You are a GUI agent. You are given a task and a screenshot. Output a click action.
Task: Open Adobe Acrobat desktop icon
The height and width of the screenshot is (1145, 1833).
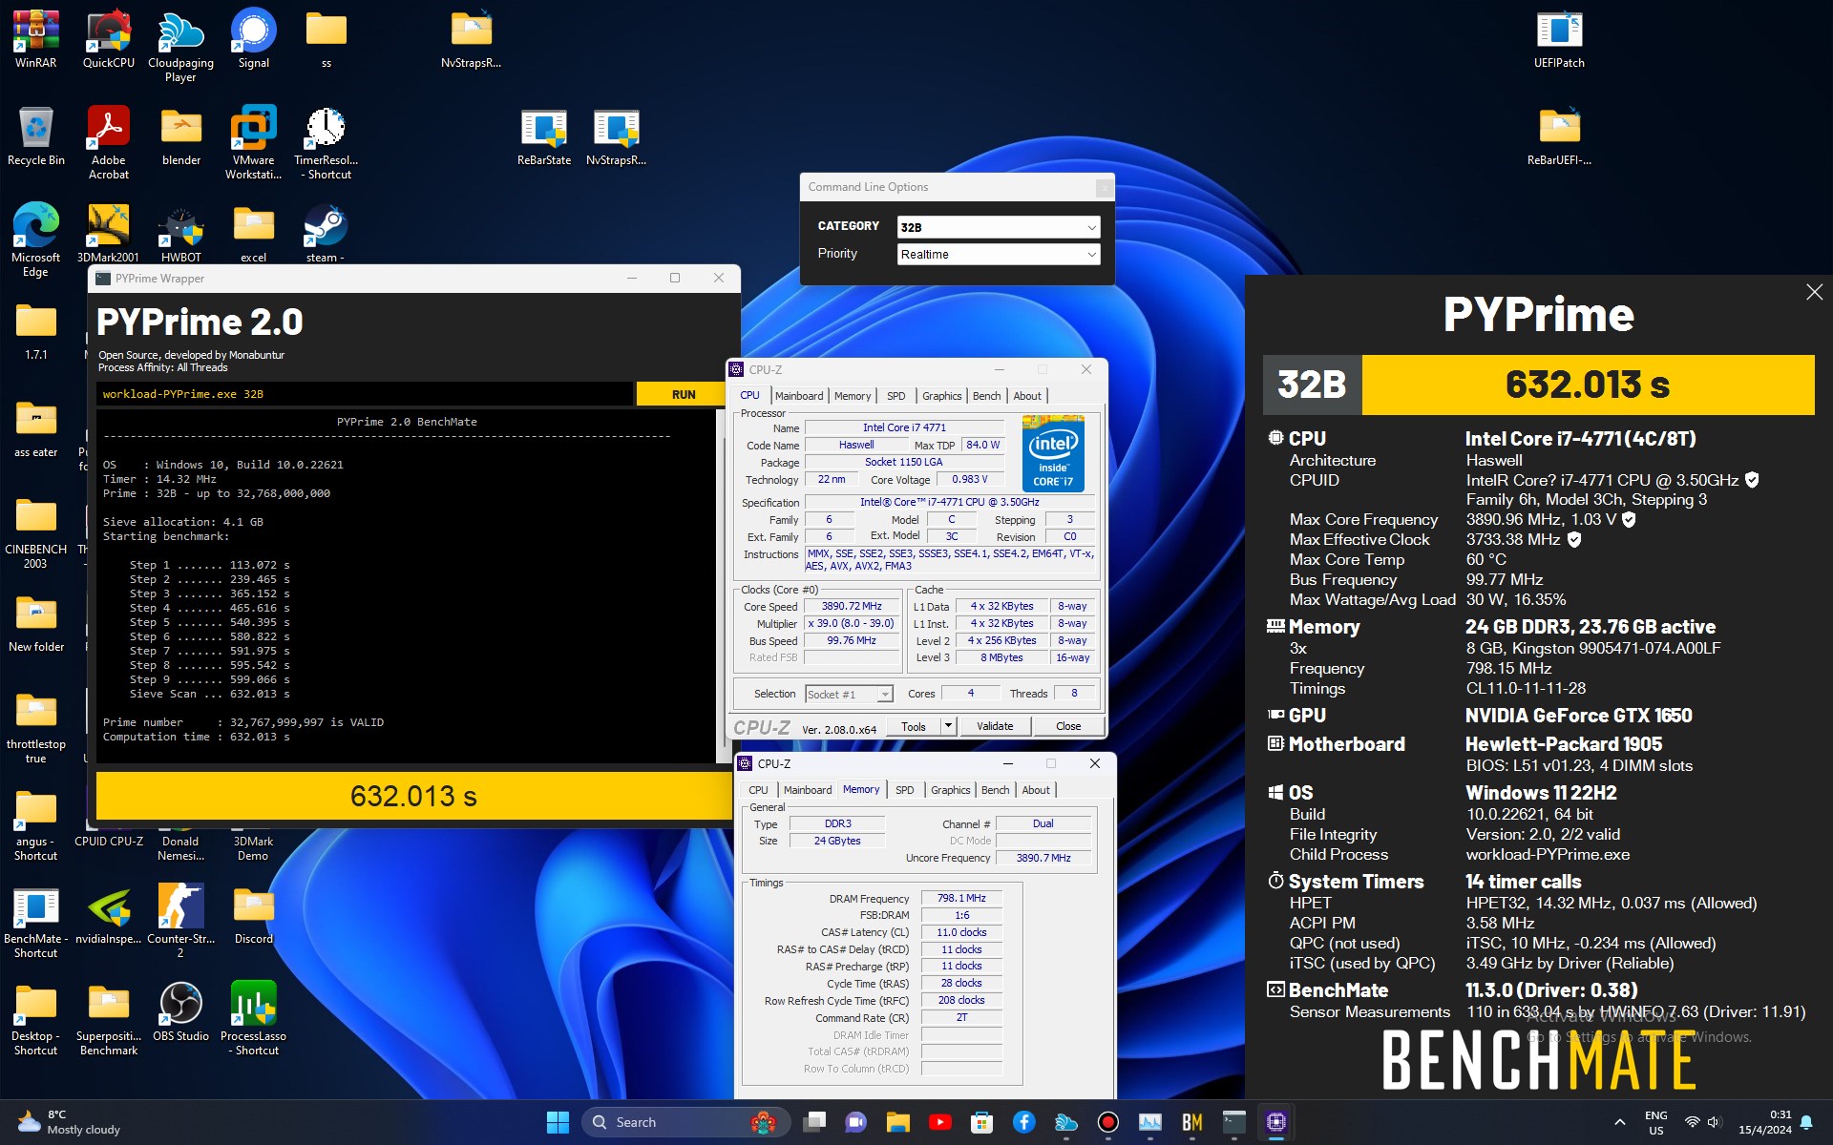coord(109,142)
